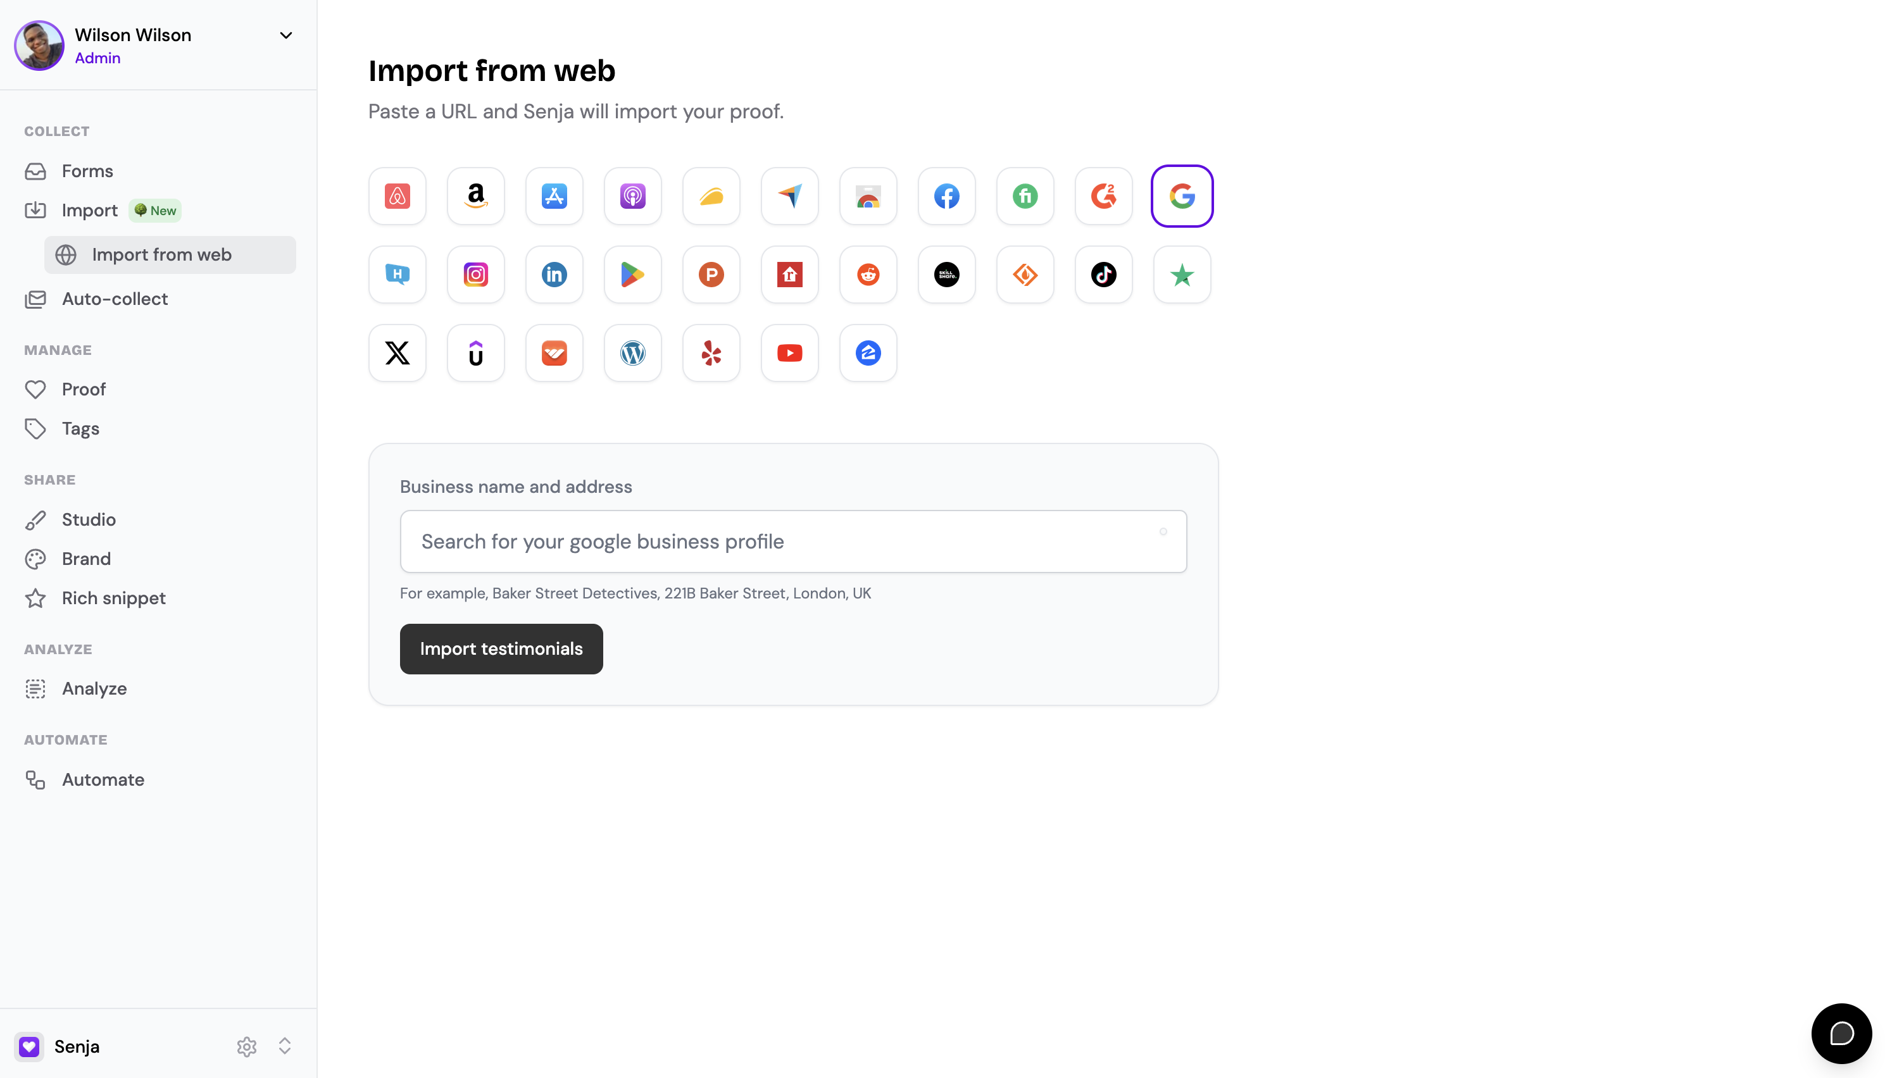Open the chat support bubble

1841,1034
